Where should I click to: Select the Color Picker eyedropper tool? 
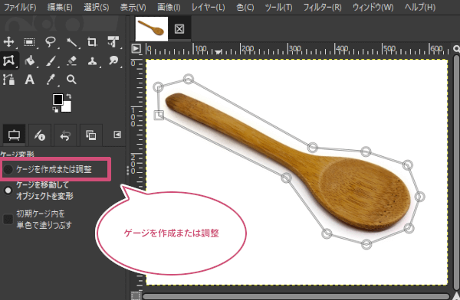(51, 80)
